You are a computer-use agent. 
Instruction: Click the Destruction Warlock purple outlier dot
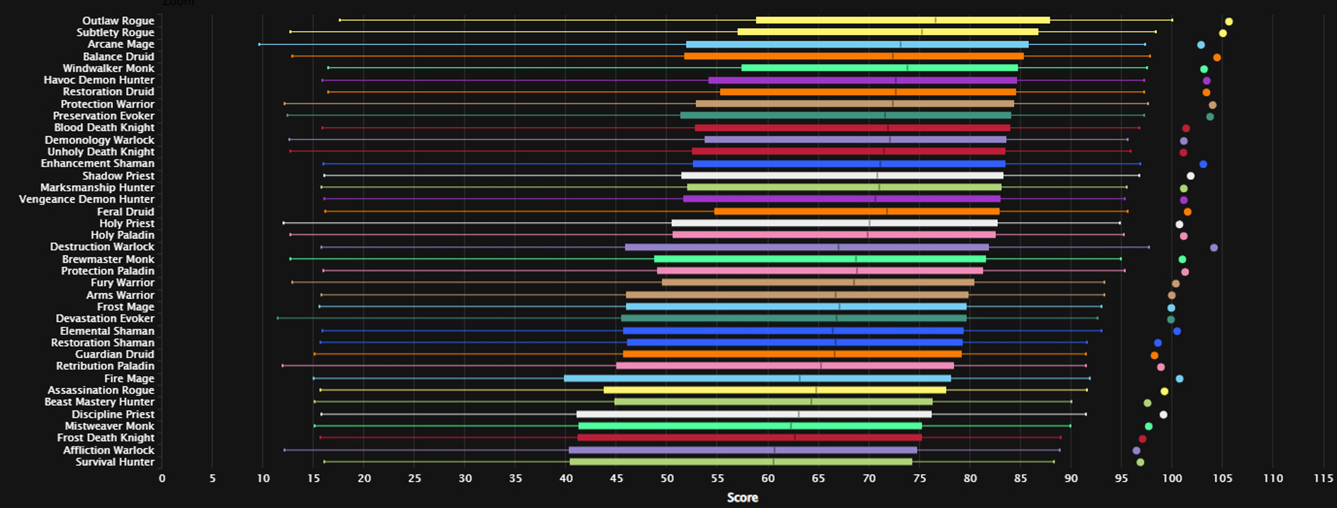point(1213,248)
